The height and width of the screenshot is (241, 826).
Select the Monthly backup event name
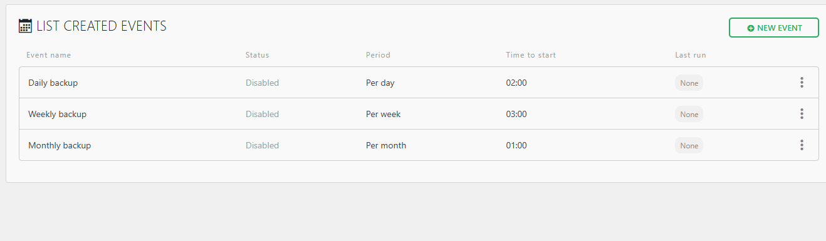(x=60, y=145)
